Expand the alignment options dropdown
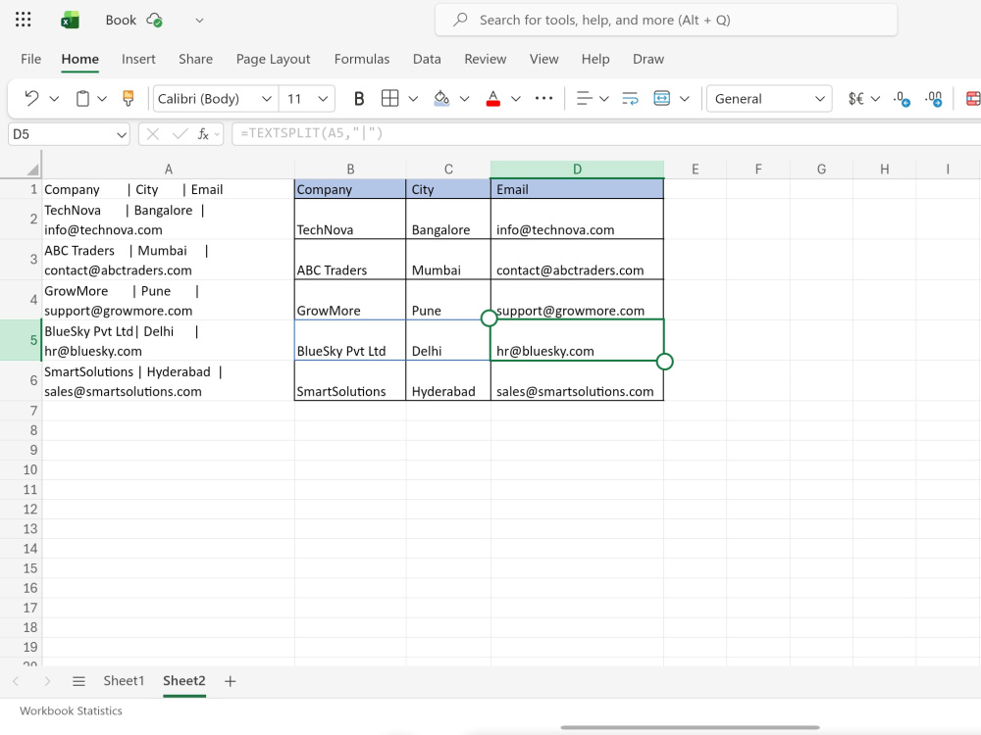This screenshot has height=735, width=981. [x=603, y=99]
